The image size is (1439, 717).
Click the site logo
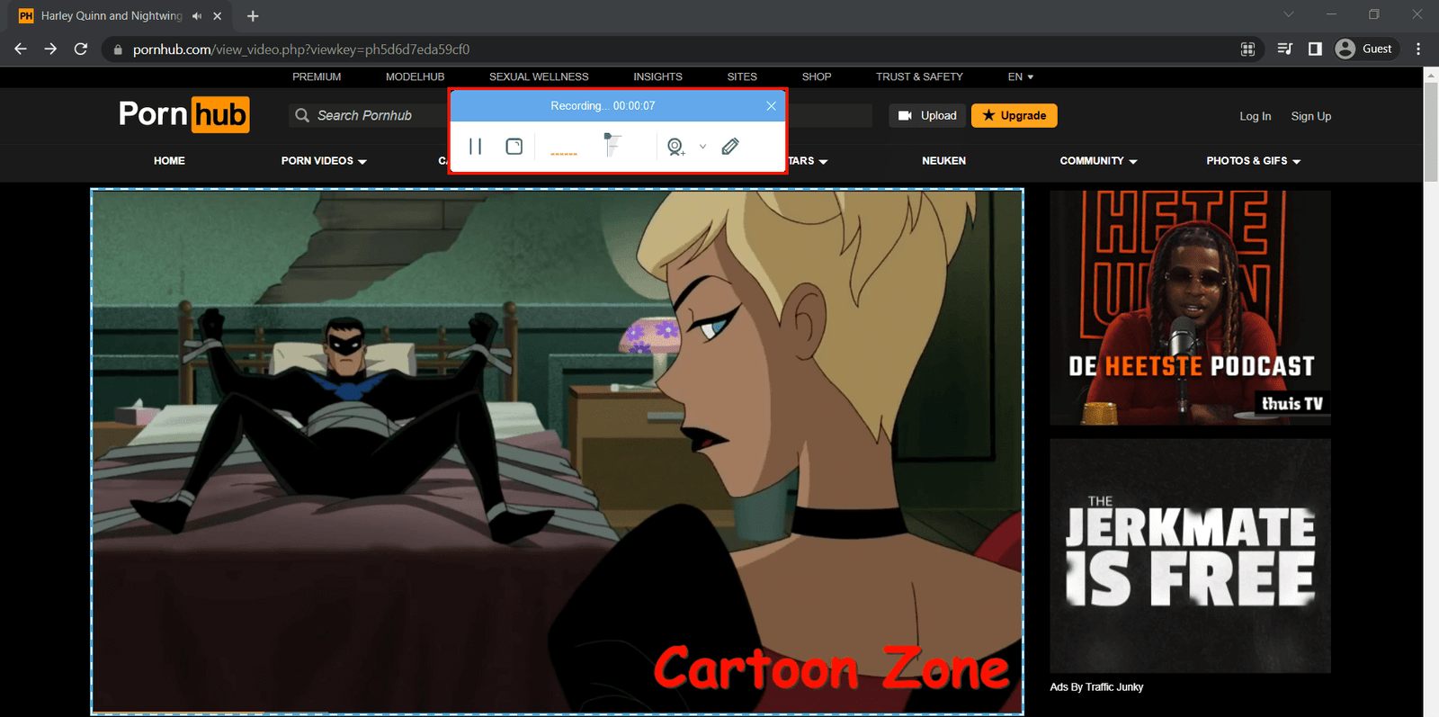[x=184, y=114]
